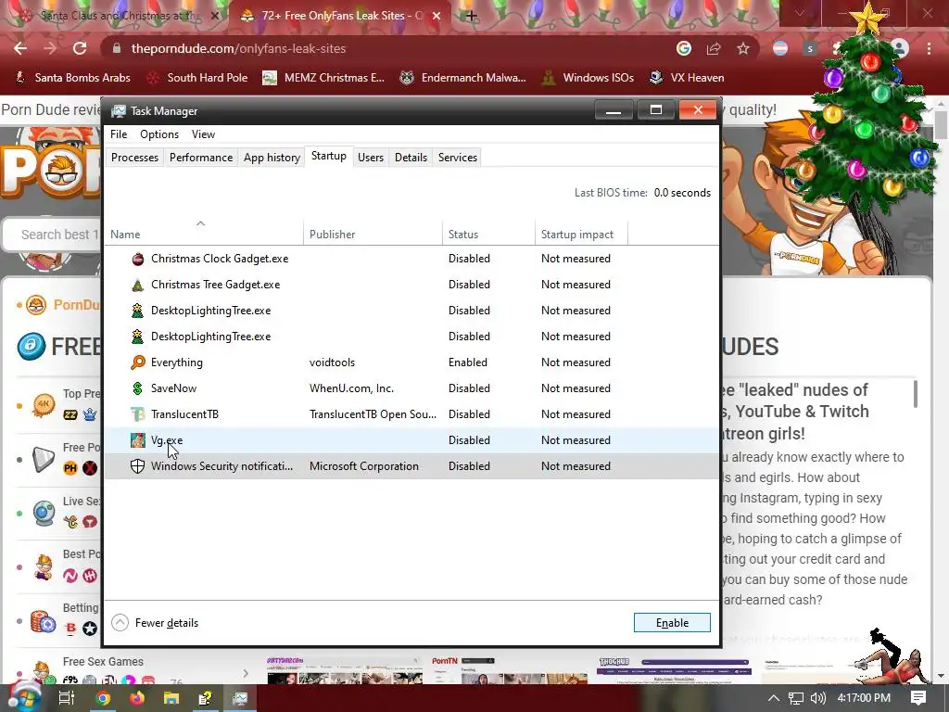Open Task Manager View menu
Screen dimensions: 949x712
tap(203, 134)
